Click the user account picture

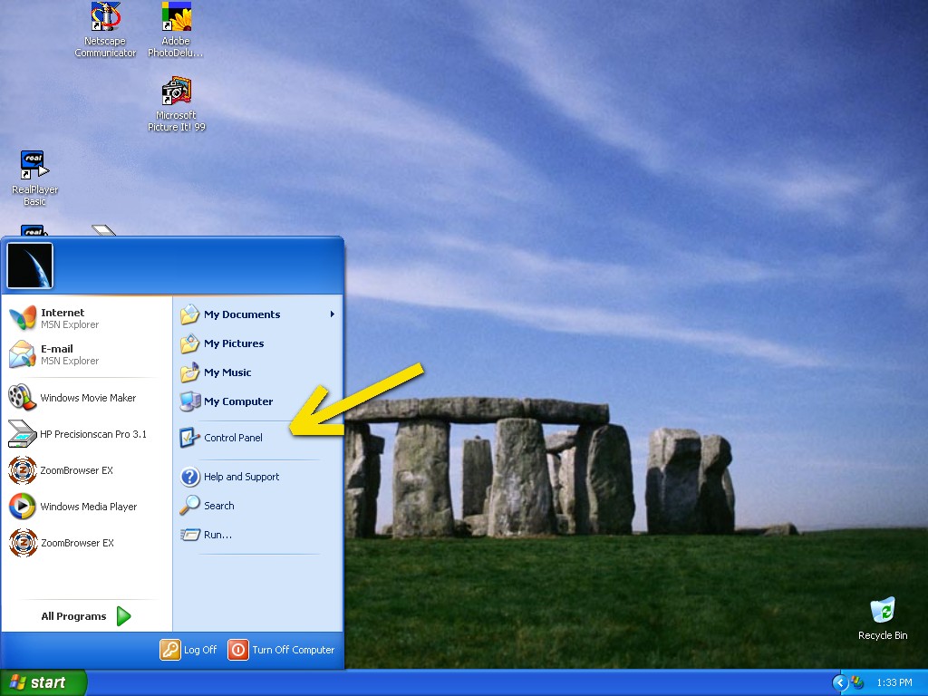30,266
